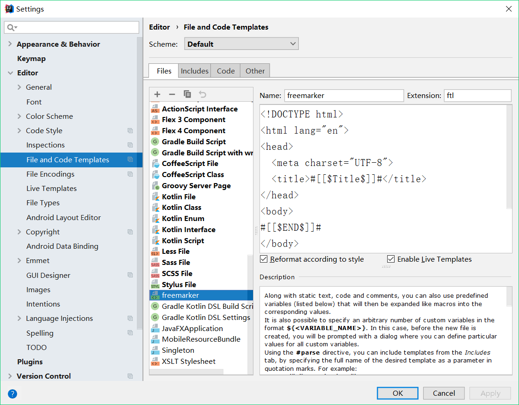Switch to the Code tab
Screen dimensions: 519x405
coord(226,71)
